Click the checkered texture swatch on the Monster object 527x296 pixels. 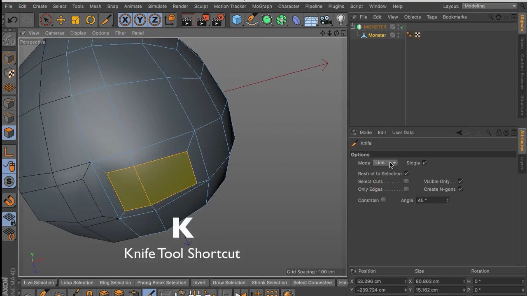417,35
